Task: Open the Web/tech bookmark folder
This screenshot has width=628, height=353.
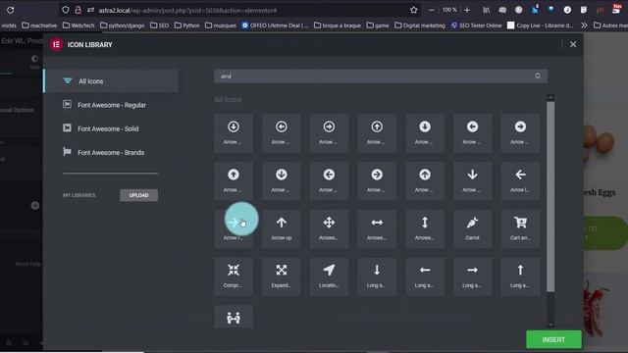Action: (x=78, y=25)
